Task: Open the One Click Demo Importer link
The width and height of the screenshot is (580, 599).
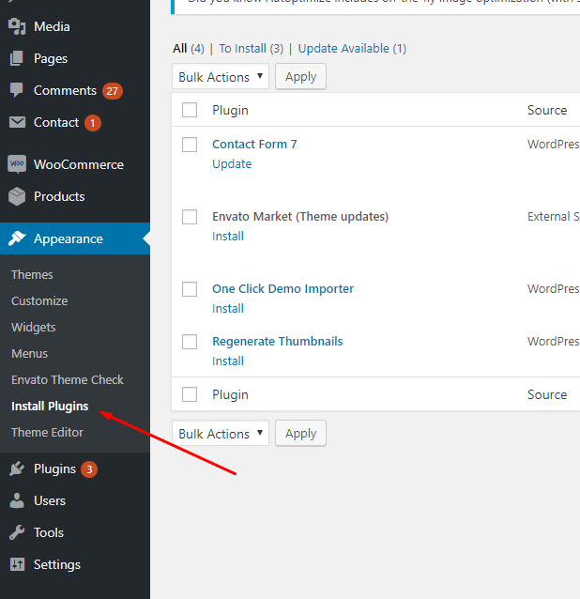Action: coord(282,289)
